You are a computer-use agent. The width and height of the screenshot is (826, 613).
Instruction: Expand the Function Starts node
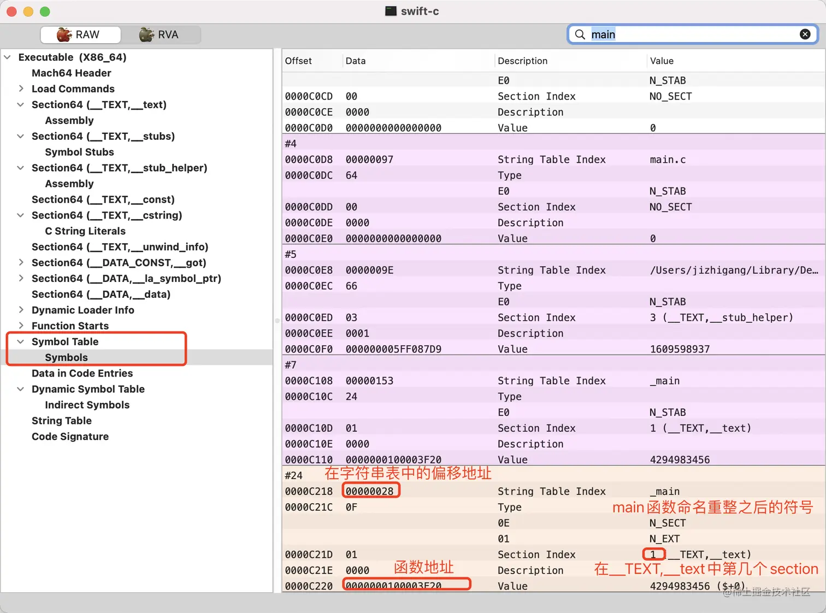pos(21,326)
